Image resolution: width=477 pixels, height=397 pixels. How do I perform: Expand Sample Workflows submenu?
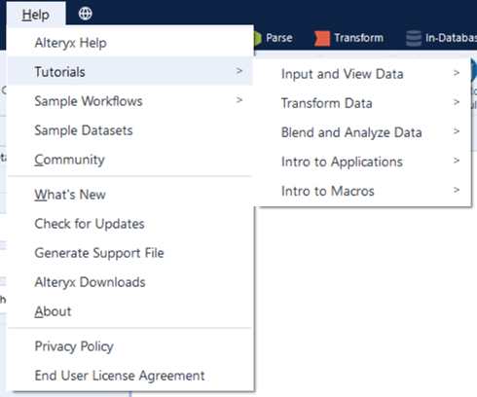[x=129, y=101]
